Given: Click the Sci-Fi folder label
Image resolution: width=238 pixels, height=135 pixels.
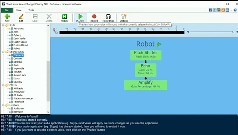Looking at the screenshot, I should [x=12, y=25].
